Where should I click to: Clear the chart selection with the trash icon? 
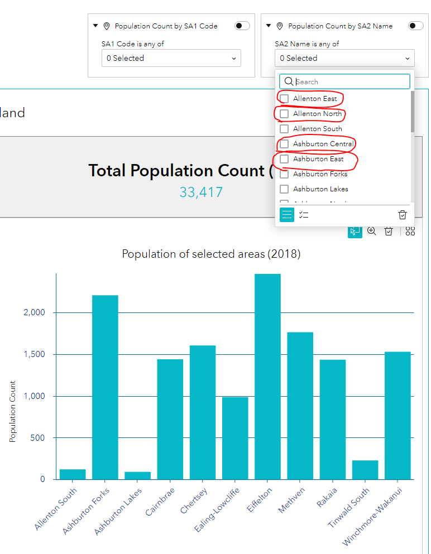[389, 232]
